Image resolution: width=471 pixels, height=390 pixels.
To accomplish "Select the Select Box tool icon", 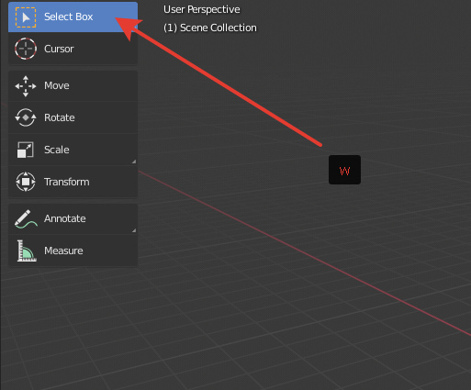I will (x=26, y=17).
